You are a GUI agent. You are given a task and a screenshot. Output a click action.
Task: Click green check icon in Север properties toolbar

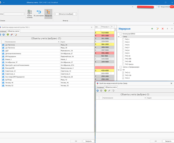(106, 90)
